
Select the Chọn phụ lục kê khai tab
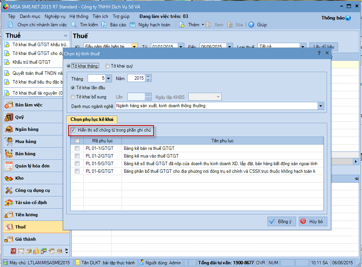[92, 119]
